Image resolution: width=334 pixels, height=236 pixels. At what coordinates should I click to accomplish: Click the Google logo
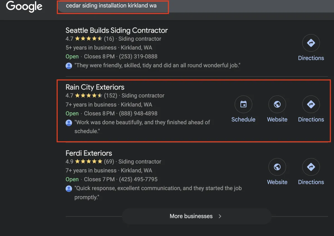coord(24,6)
